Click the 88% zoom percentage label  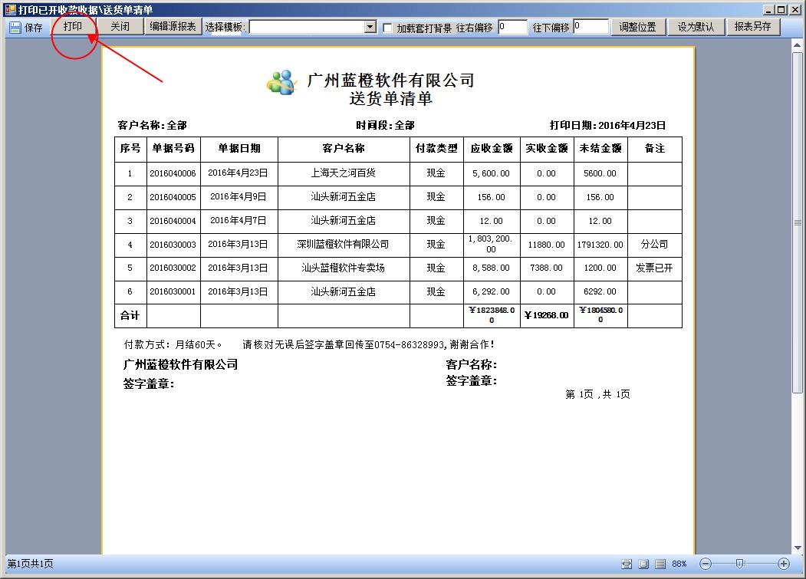pyautogui.click(x=679, y=564)
